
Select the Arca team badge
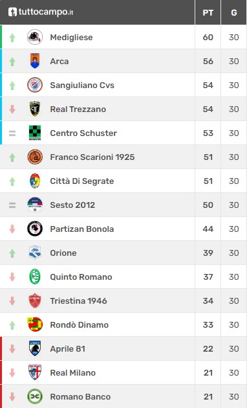[x=35, y=61]
